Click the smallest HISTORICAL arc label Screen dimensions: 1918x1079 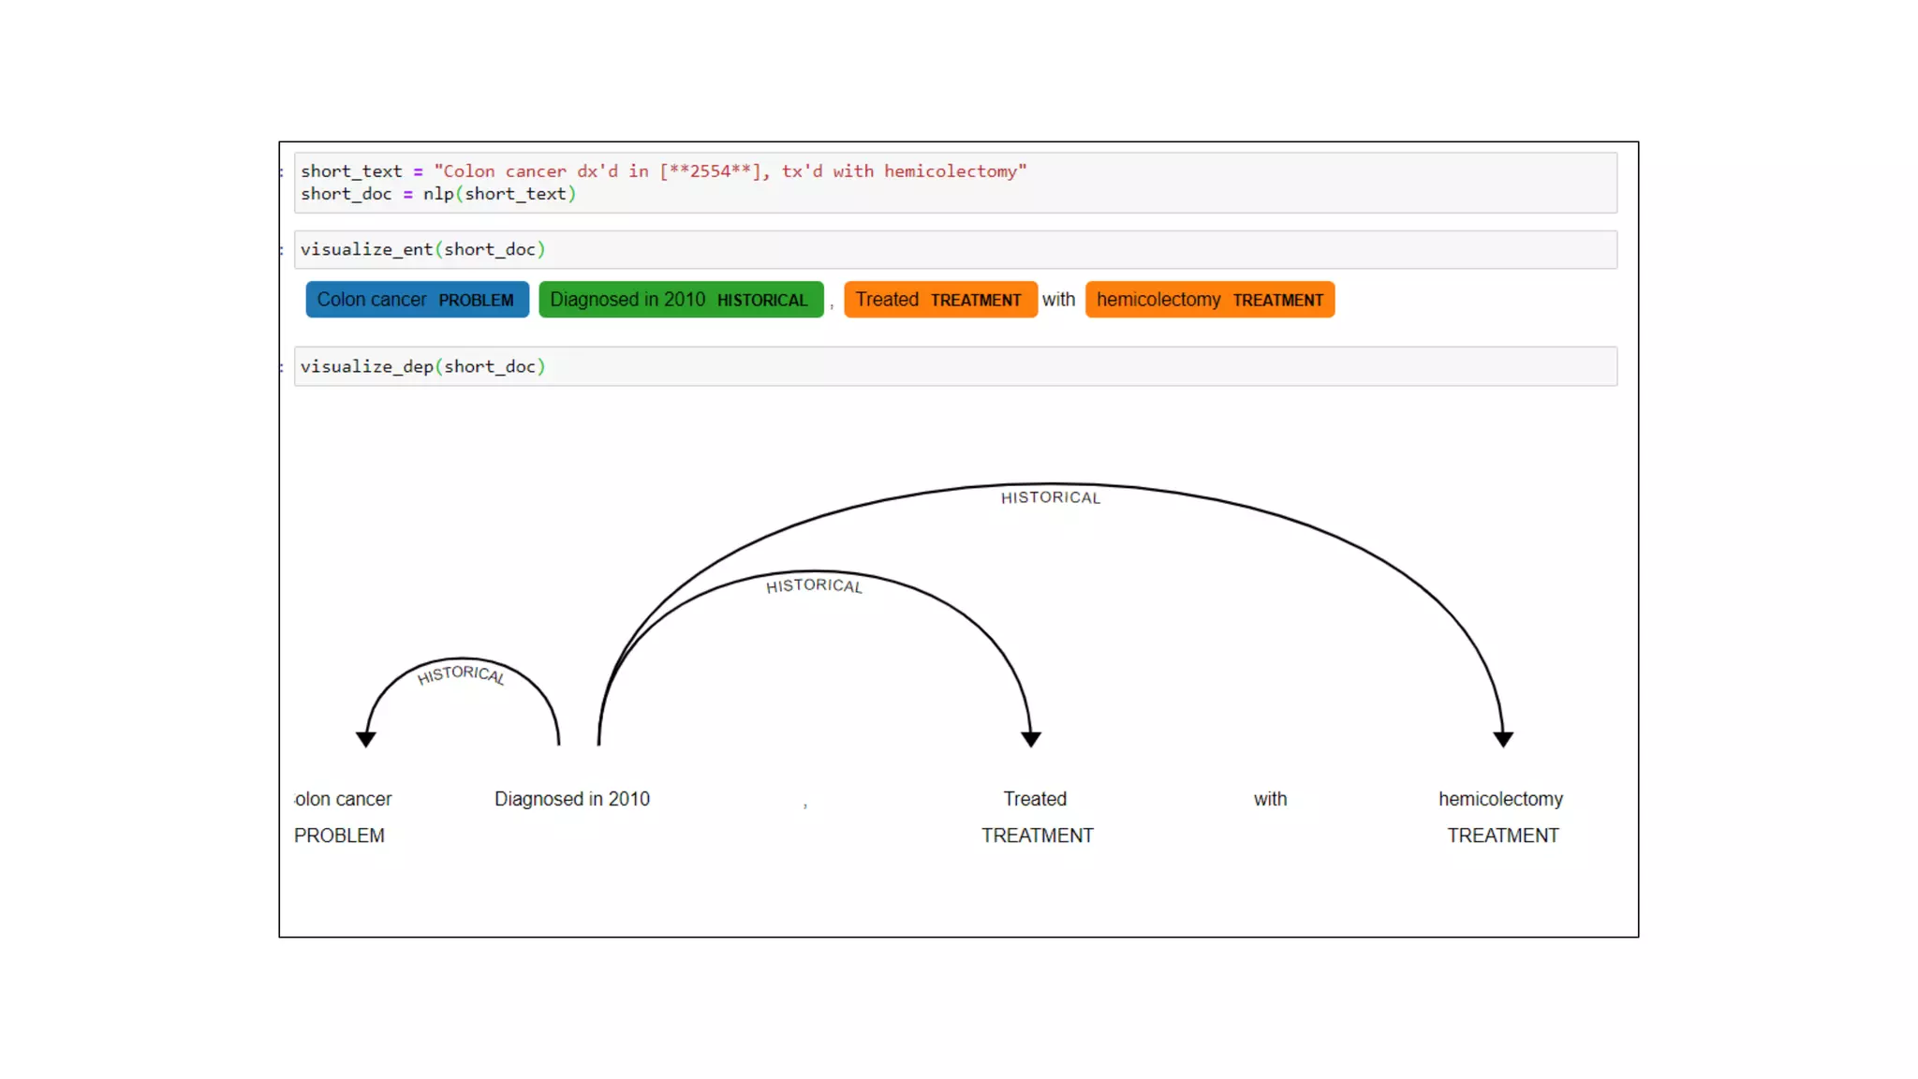tap(461, 674)
